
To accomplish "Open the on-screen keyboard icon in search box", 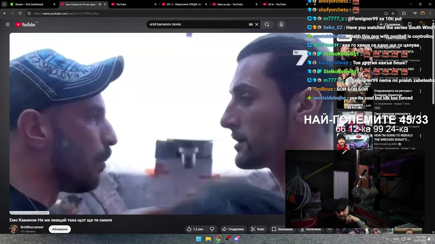I will [x=251, y=24].
